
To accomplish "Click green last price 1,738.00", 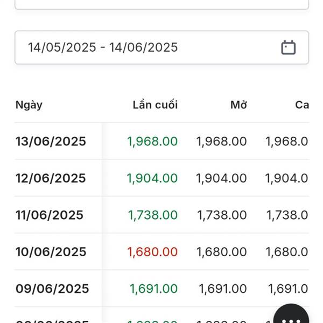I will [153, 215].
